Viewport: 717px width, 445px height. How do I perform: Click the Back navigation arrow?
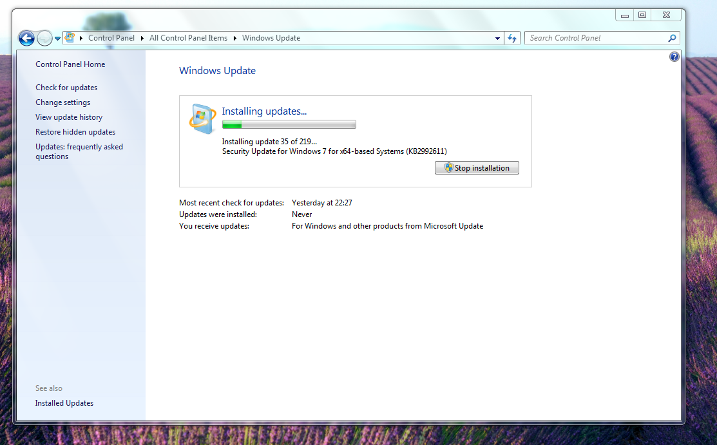26,38
